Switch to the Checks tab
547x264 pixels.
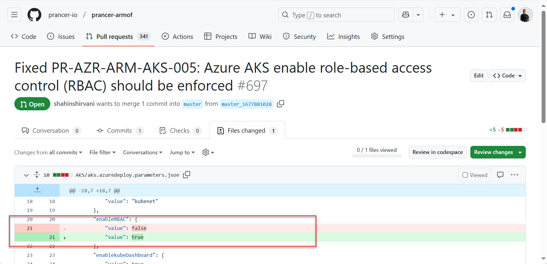(x=181, y=131)
